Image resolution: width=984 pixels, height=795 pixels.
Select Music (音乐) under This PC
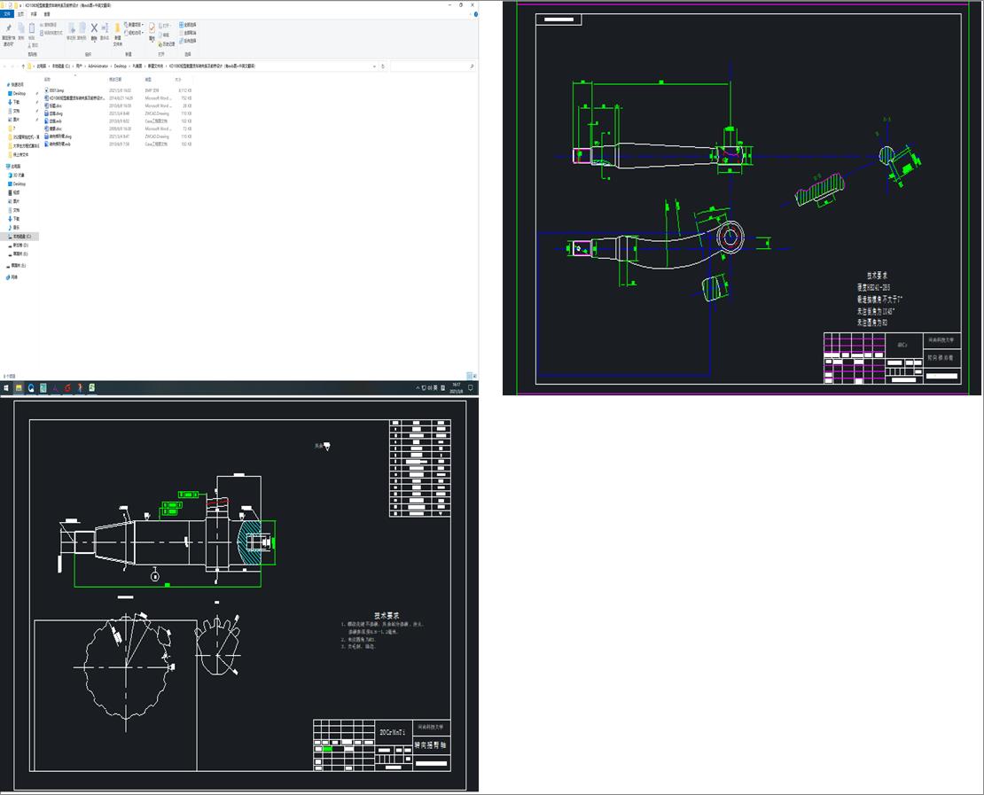[15, 227]
